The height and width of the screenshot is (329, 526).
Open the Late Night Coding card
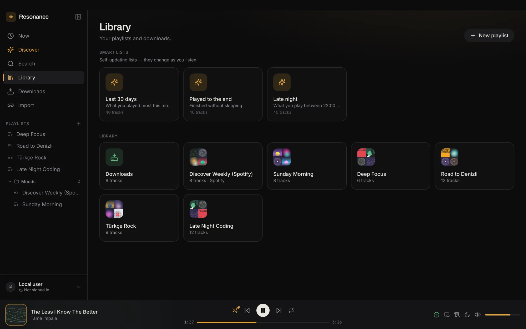tap(223, 218)
